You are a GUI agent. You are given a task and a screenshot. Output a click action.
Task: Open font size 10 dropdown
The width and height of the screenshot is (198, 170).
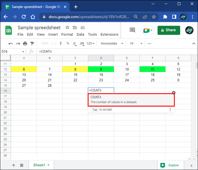136,43
